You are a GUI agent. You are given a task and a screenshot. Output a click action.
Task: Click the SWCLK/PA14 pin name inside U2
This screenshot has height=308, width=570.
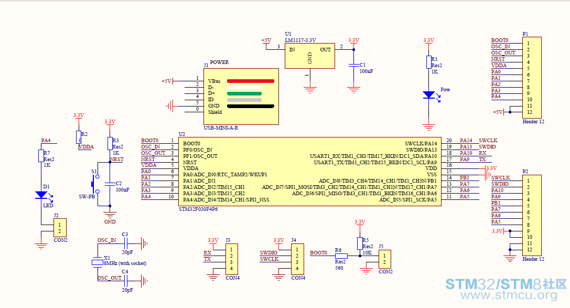coord(421,144)
